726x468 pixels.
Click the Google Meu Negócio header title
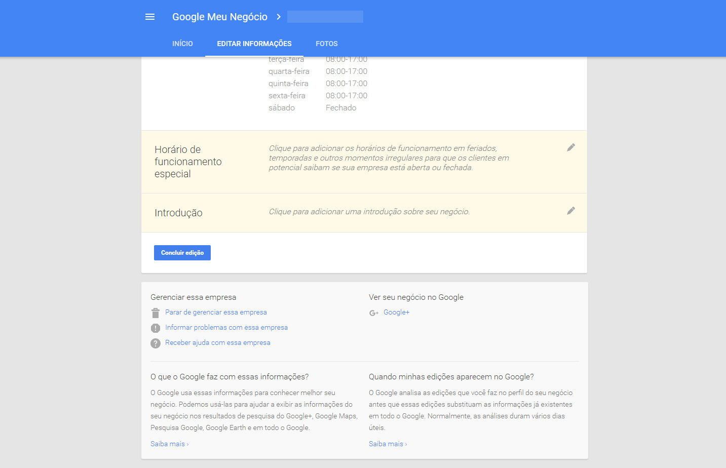[x=220, y=17]
